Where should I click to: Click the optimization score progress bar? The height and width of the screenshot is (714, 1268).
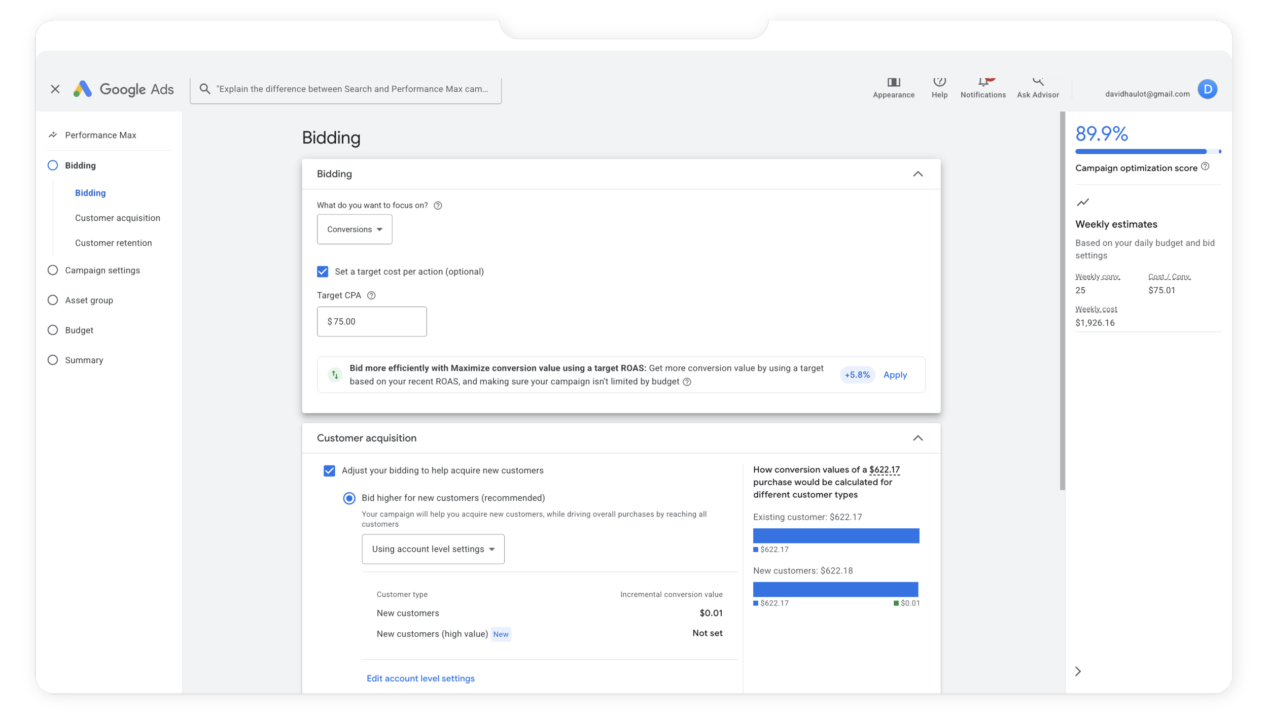1148,152
